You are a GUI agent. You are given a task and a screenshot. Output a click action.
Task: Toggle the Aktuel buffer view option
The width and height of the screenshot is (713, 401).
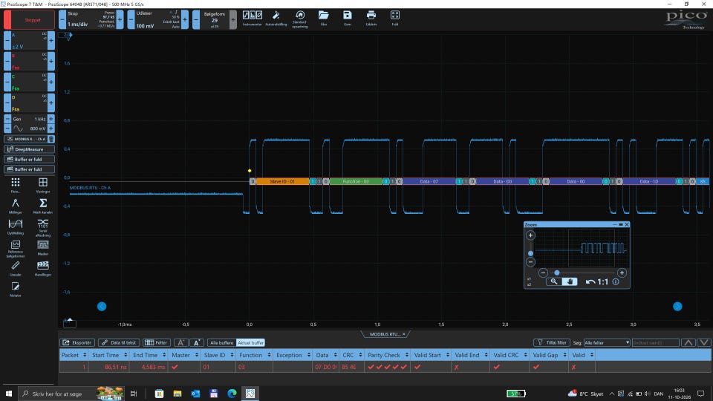click(x=250, y=343)
